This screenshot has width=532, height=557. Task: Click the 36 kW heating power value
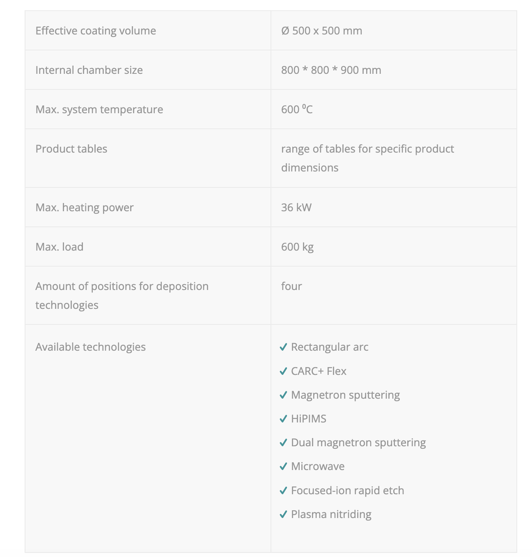coord(296,208)
